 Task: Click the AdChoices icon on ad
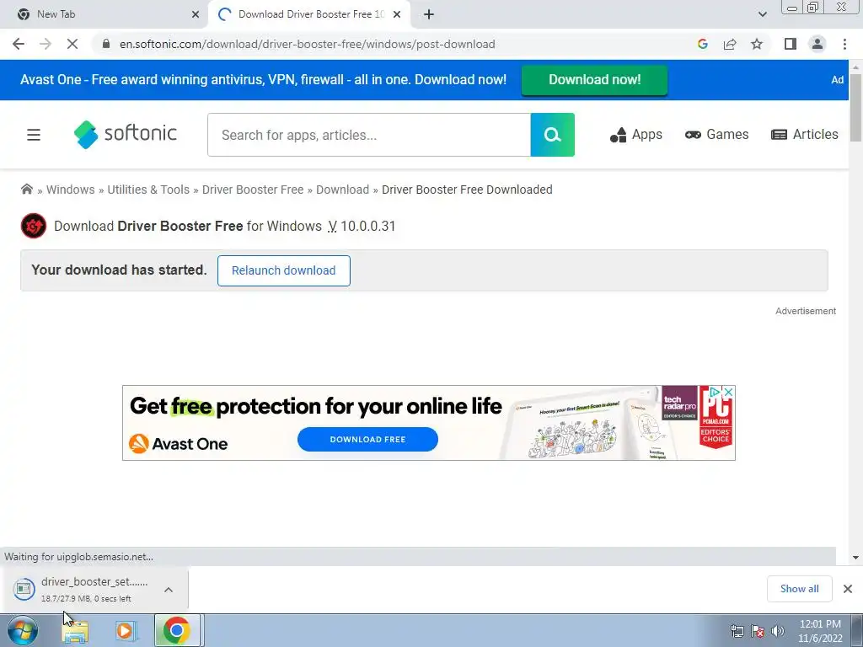716,393
